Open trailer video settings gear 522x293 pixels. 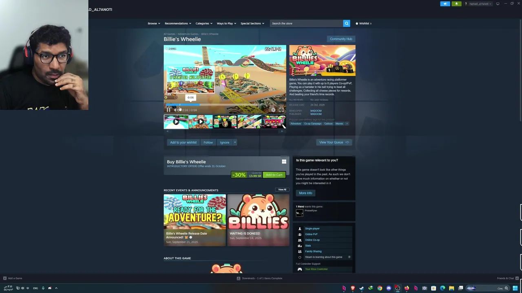273,110
